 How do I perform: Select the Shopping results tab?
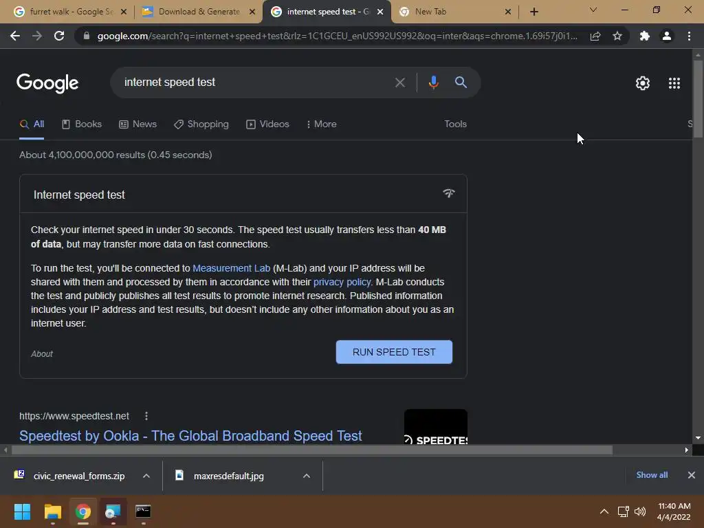201,124
